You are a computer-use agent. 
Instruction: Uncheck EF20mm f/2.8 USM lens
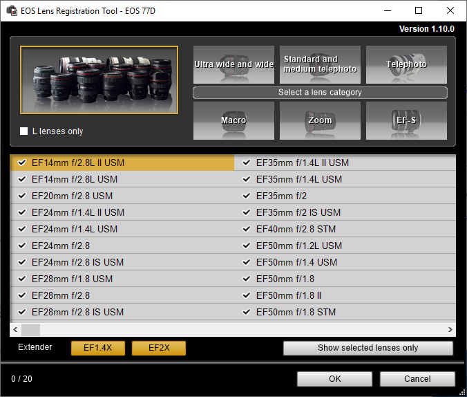(22, 196)
